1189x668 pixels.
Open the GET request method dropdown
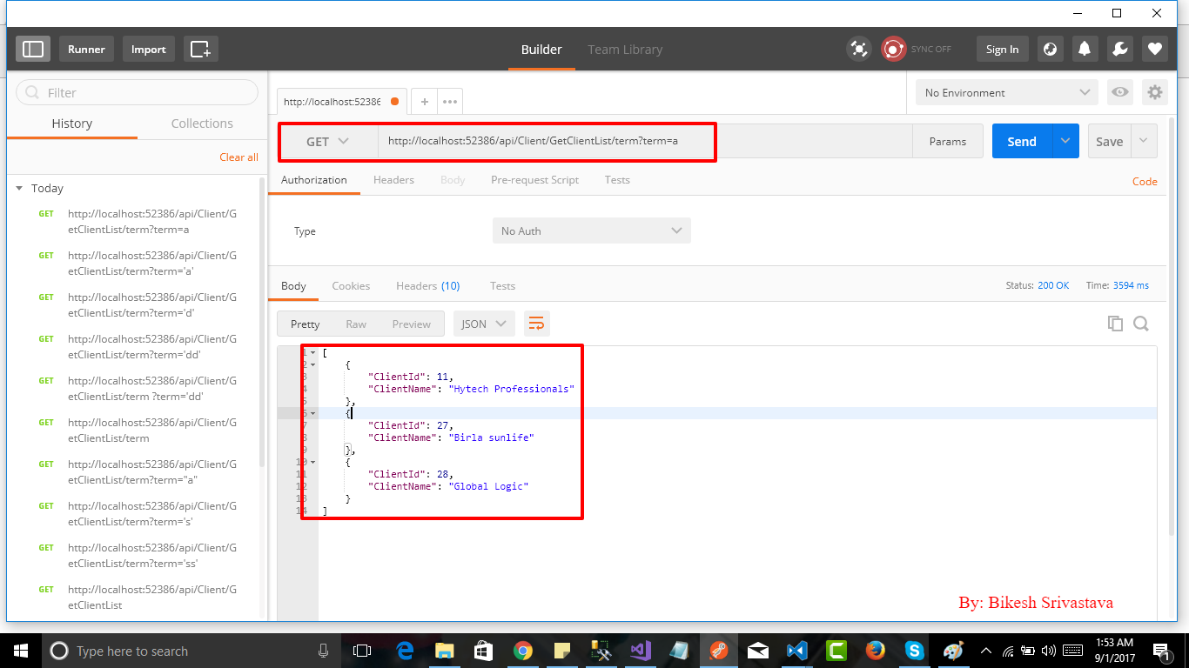click(328, 140)
